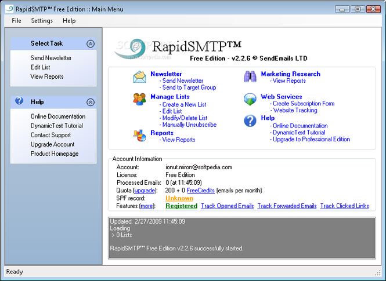Click the Newsletter heading link
The width and height of the screenshot is (386, 281).
pyautogui.click(x=166, y=74)
